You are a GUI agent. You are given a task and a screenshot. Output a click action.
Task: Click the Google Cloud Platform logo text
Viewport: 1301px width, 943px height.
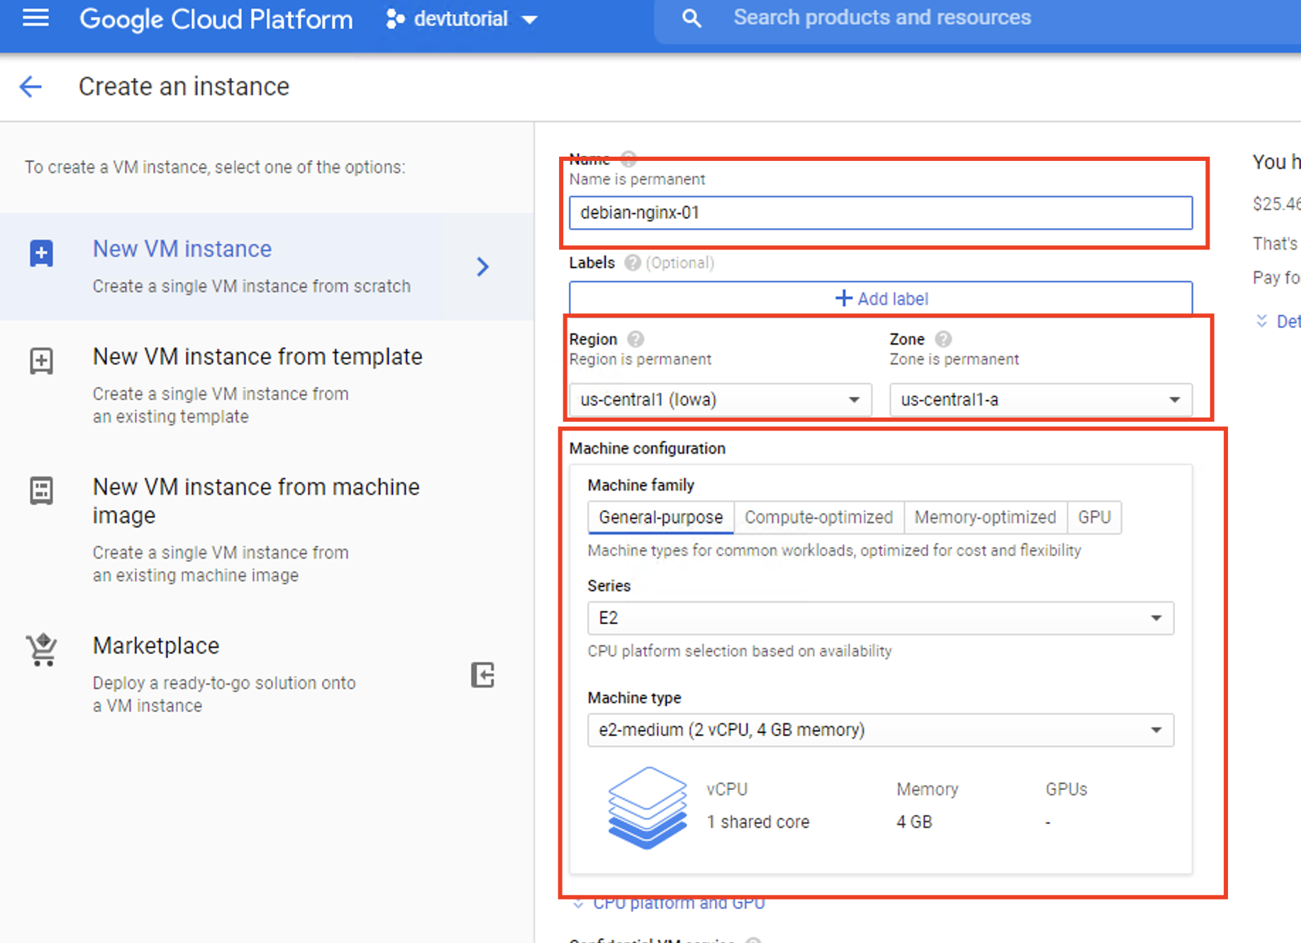pyautogui.click(x=216, y=19)
